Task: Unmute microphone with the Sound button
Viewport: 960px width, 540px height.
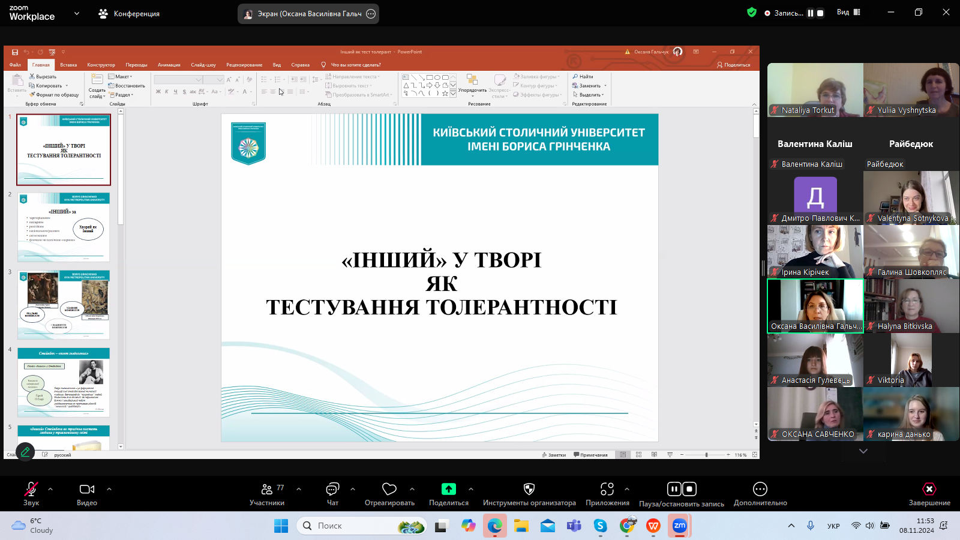Action: [x=31, y=494]
